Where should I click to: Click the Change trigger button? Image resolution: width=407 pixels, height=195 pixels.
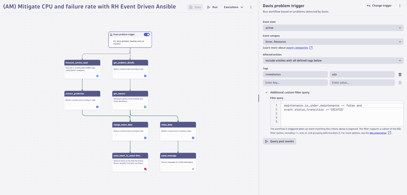point(379,6)
